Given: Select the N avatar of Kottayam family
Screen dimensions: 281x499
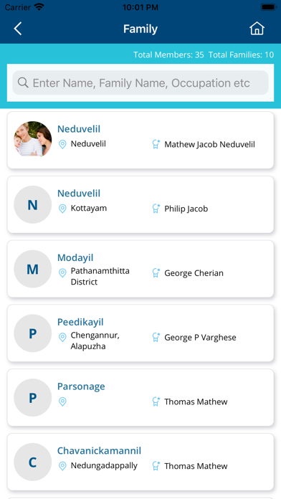Looking at the screenshot, I should (32, 204).
